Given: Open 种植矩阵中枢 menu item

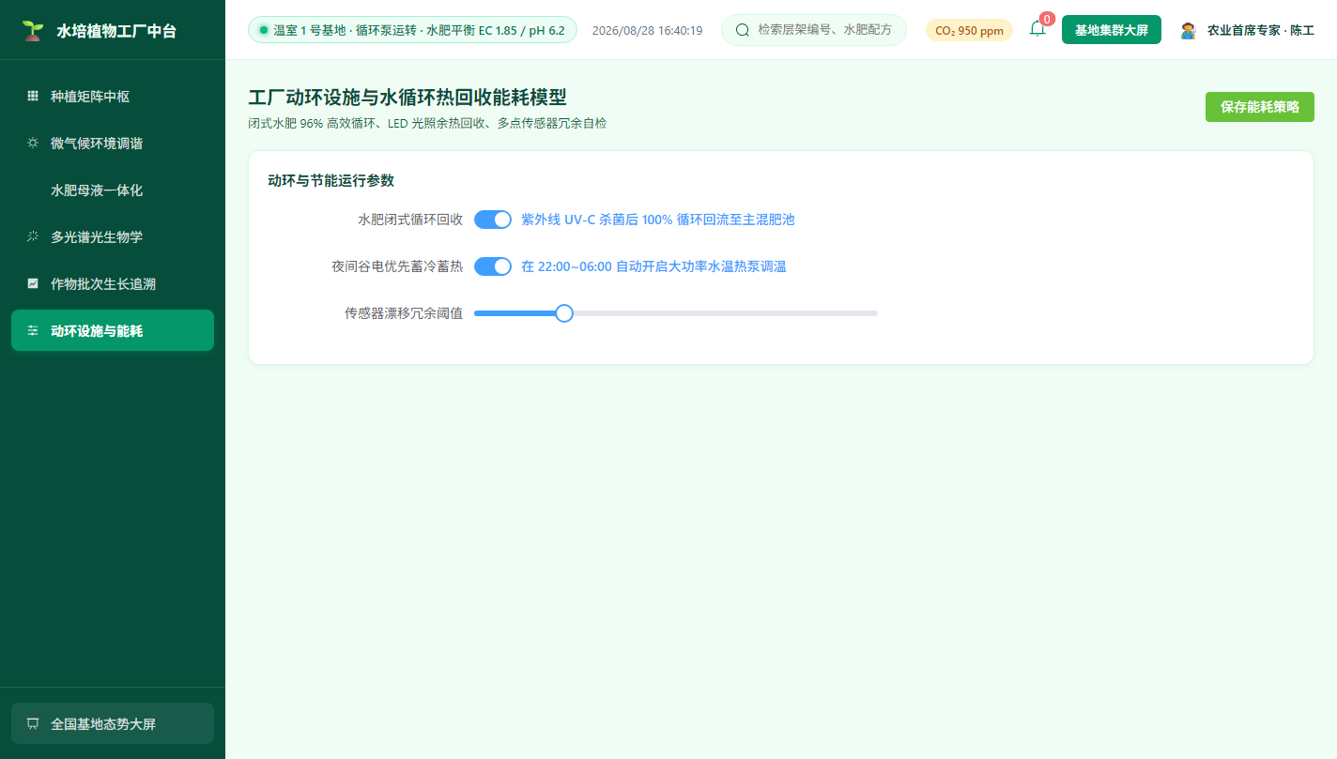Looking at the screenshot, I should click(x=113, y=96).
